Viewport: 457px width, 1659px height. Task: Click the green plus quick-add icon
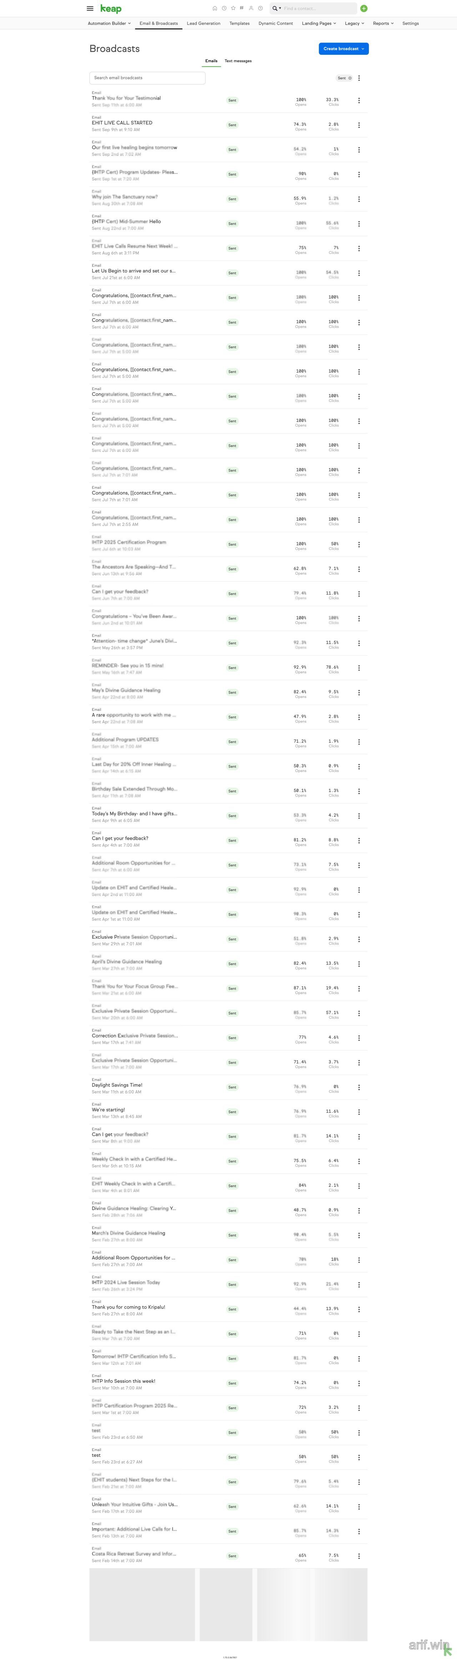364,8
